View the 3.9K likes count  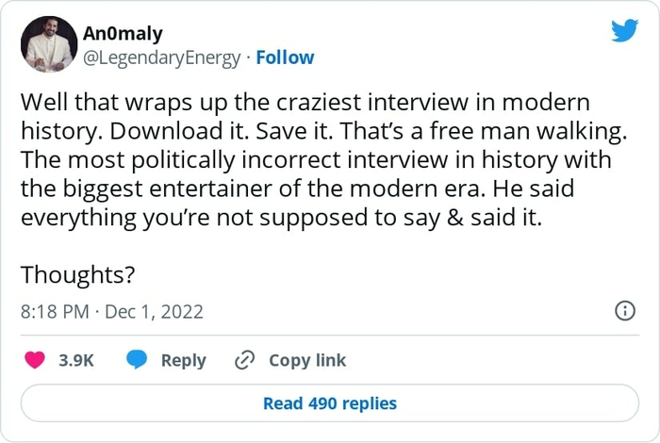pyautogui.click(x=76, y=360)
